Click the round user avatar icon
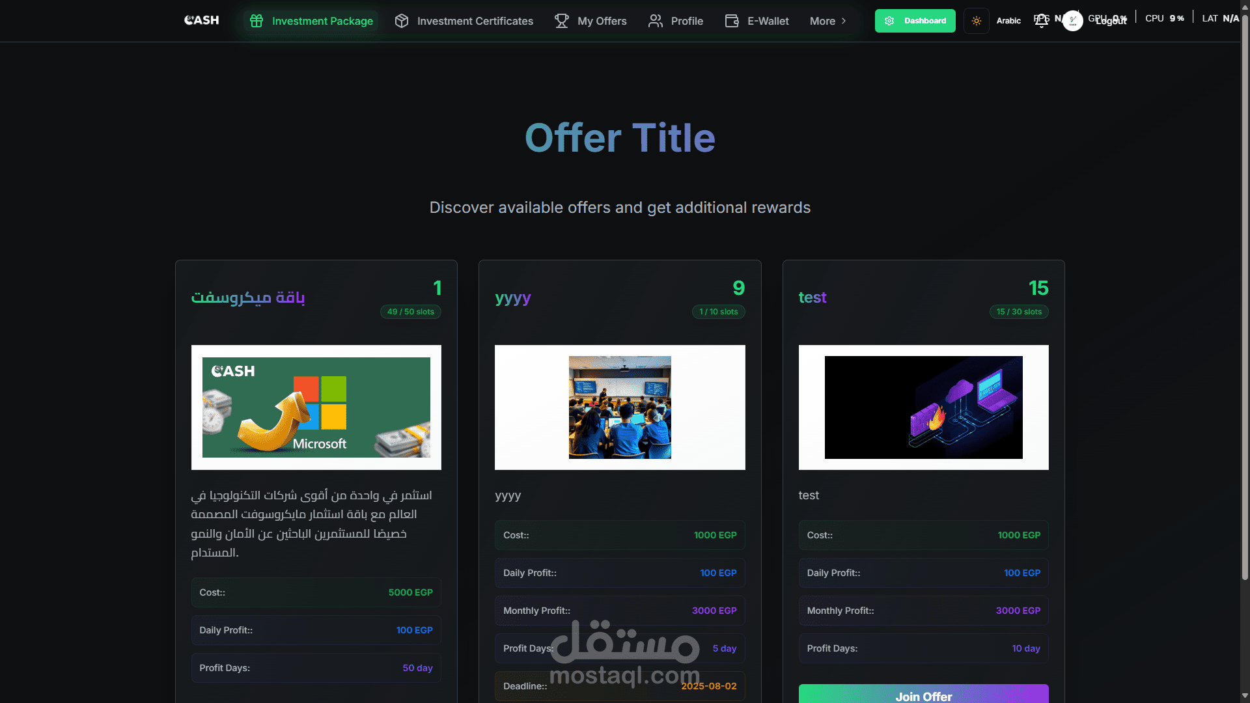 click(x=1072, y=21)
